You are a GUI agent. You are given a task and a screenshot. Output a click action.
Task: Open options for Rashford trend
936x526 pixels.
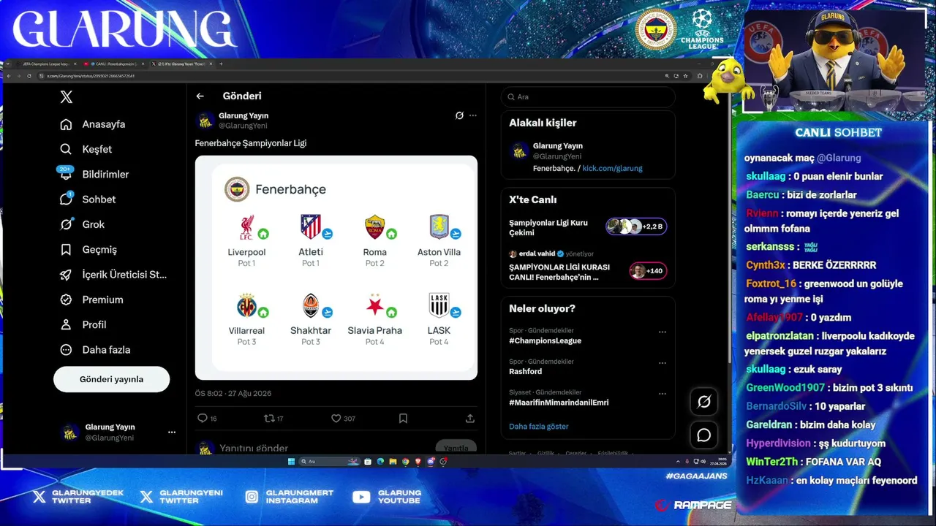pos(663,362)
